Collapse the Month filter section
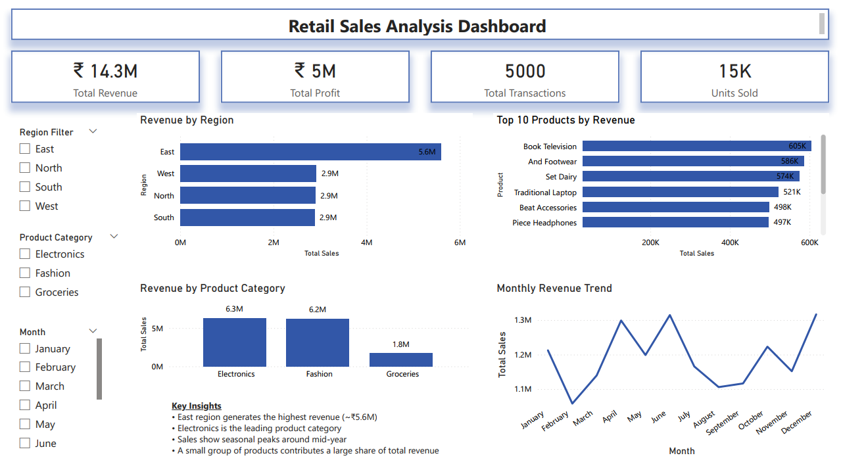This screenshot has height=464, width=841. [93, 331]
